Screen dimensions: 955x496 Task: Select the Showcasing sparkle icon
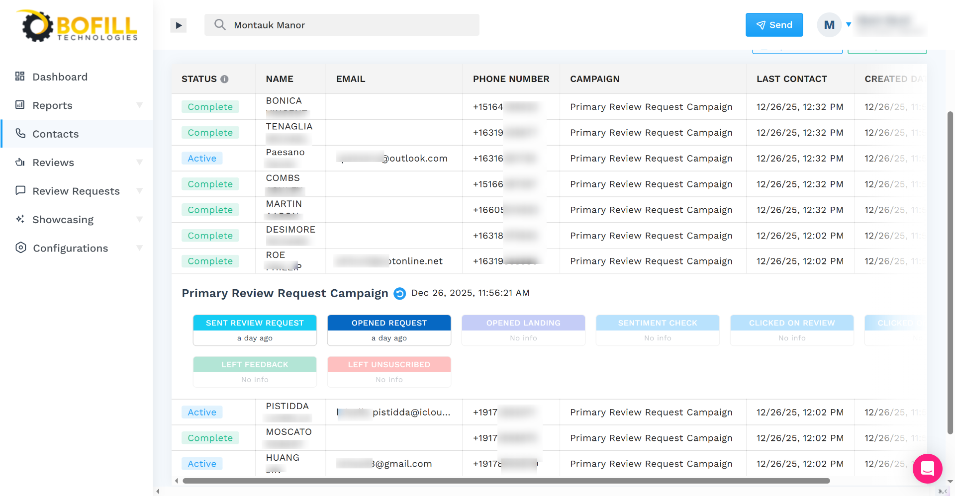point(20,219)
